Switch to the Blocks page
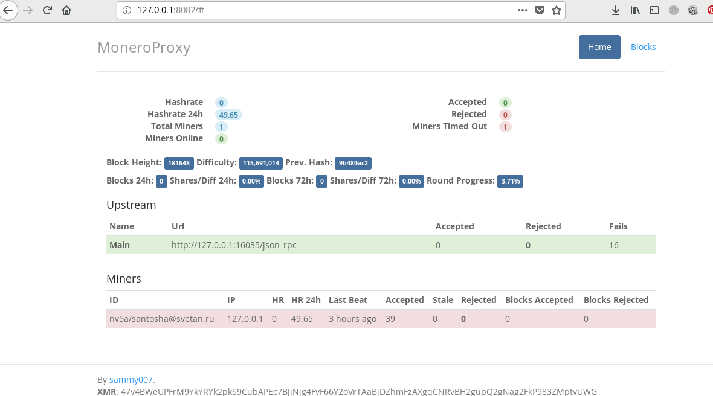The height and width of the screenshot is (396, 713). pos(643,46)
